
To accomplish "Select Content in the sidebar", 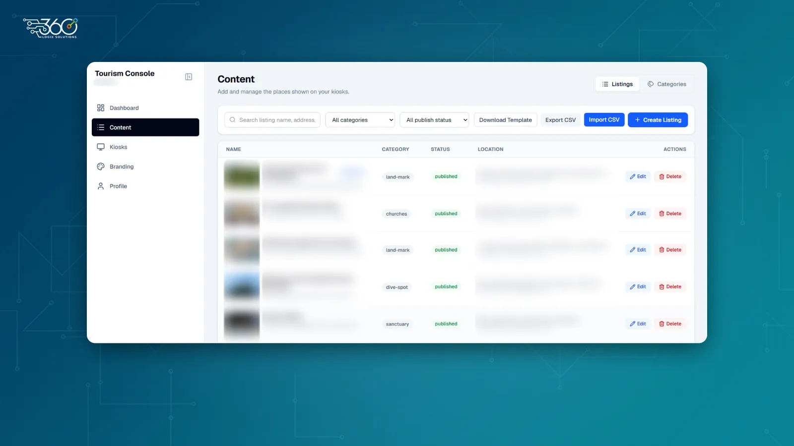I will 145,127.
